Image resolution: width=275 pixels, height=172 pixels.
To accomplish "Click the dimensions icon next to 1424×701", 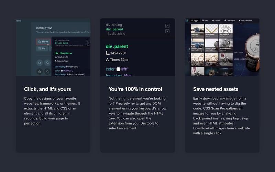I will click(x=108, y=53).
